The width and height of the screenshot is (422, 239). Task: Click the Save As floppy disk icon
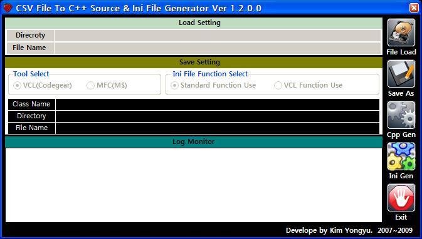coord(401,74)
